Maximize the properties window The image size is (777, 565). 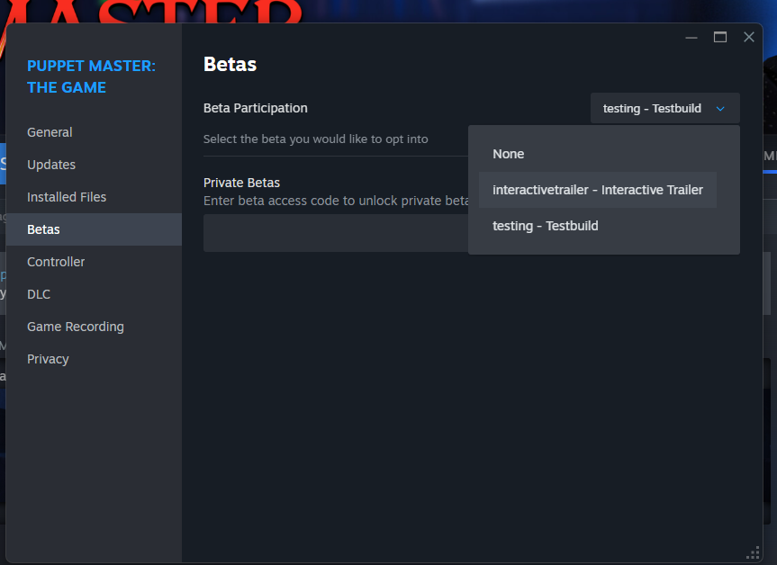pyautogui.click(x=720, y=37)
